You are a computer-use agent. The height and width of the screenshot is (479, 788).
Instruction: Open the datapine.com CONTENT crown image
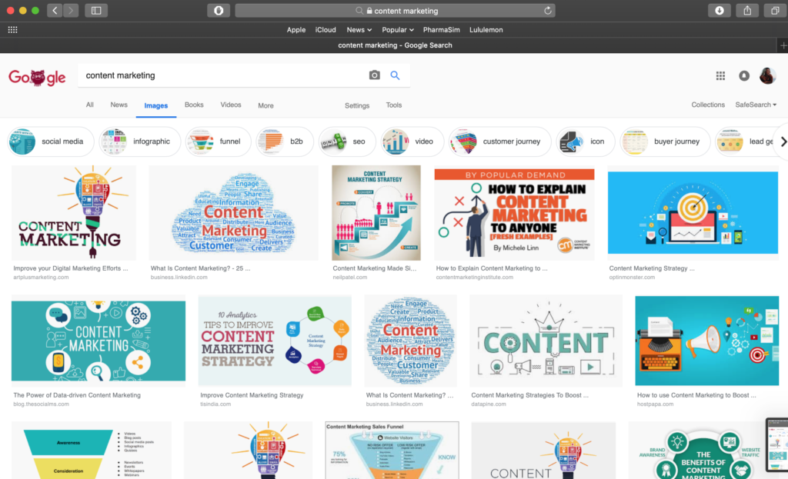tap(546, 341)
